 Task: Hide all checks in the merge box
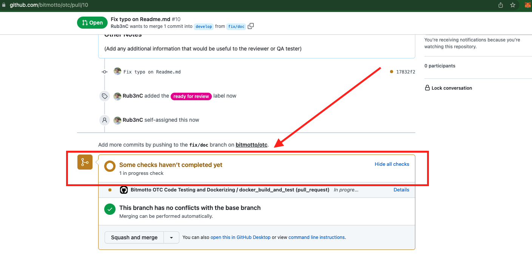pos(392,164)
